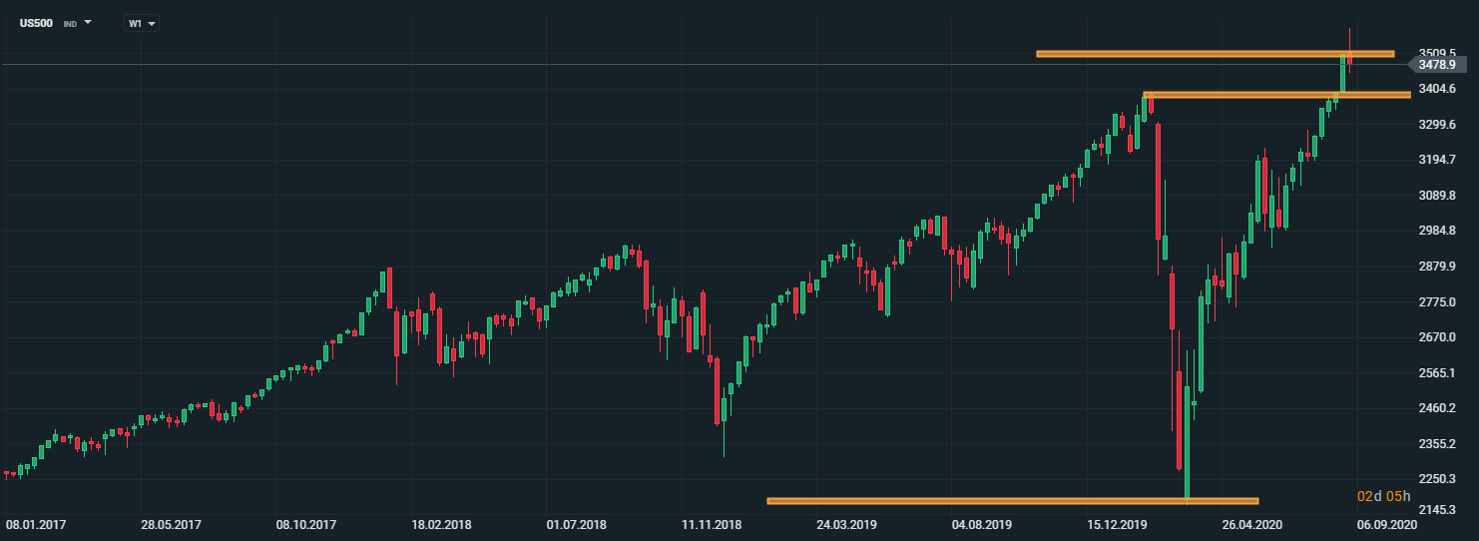1479x541 pixels.
Task: Click the 2250.3 price level label
Action: [x=1438, y=479]
